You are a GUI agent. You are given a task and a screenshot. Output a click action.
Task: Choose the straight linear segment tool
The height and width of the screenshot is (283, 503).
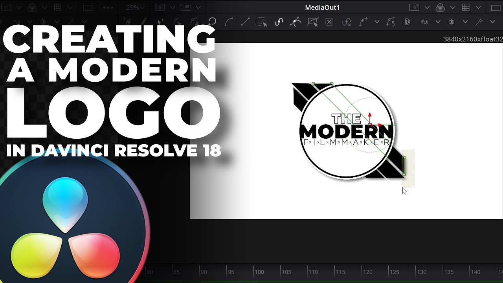tap(245, 22)
